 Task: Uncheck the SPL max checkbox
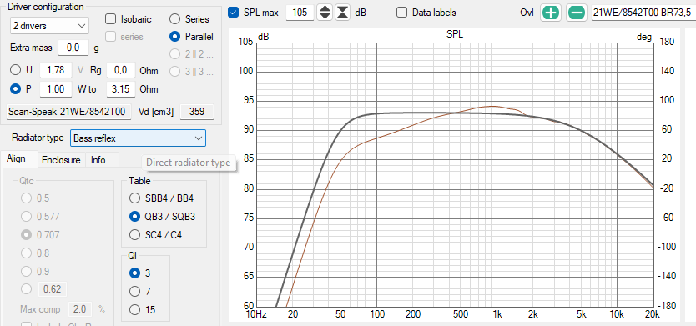point(233,13)
